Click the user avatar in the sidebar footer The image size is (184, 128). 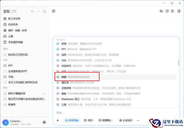click(x=6, y=122)
